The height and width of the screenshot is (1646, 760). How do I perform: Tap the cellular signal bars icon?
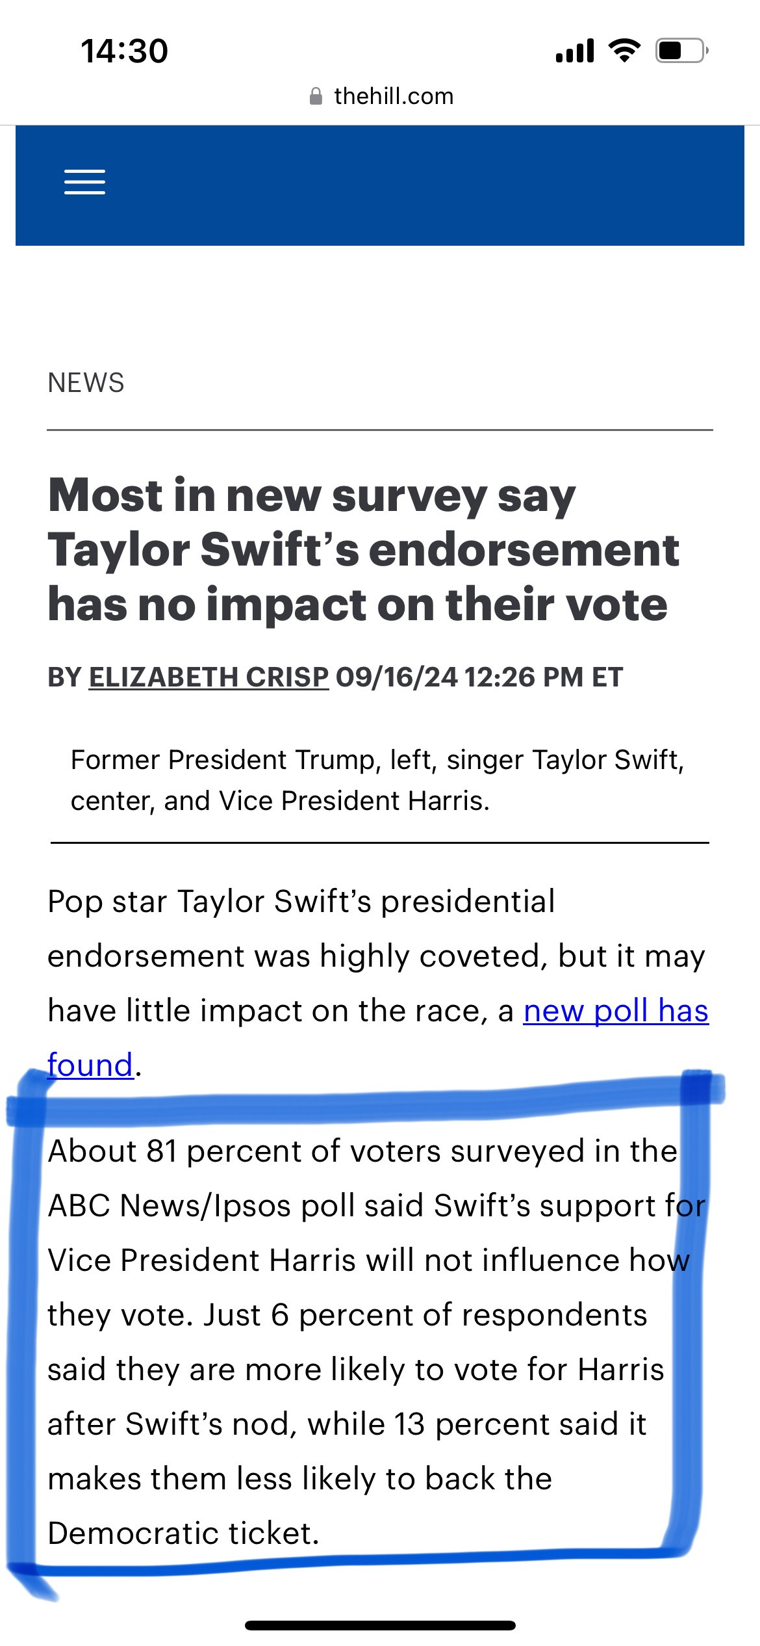(575, 51)
